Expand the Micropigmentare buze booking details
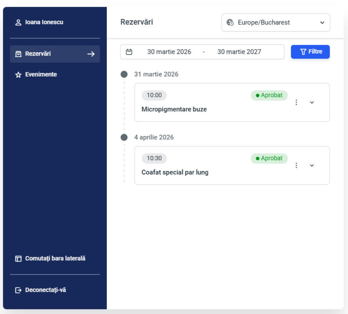The image size is (348, 314). (x=312, y=103)
